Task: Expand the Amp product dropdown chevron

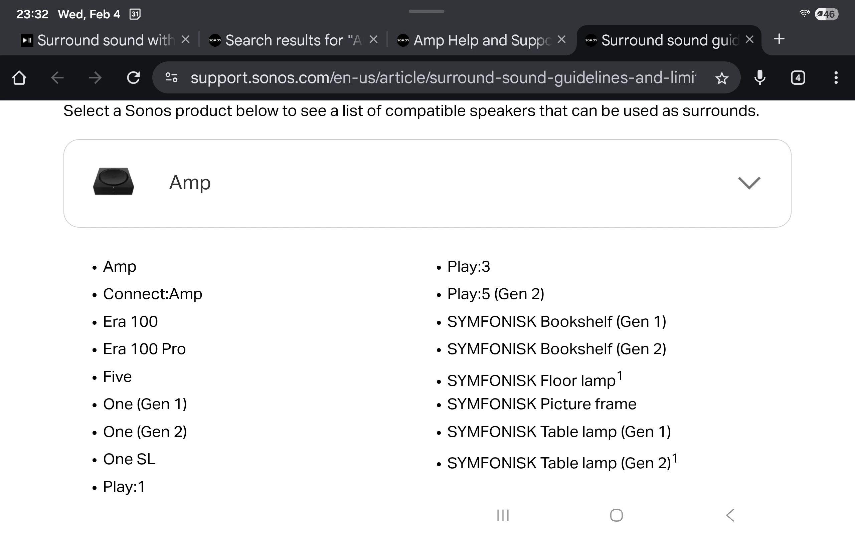Action: (x=749, y=183)
